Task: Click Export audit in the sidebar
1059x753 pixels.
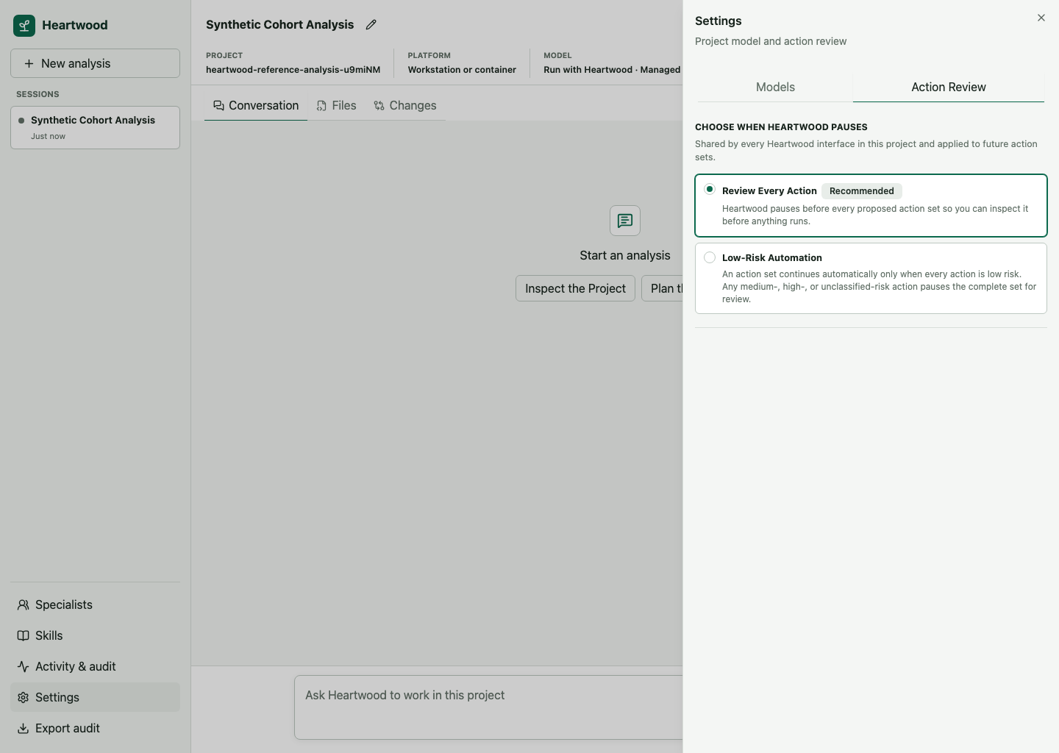Action: tap(95, 728)
